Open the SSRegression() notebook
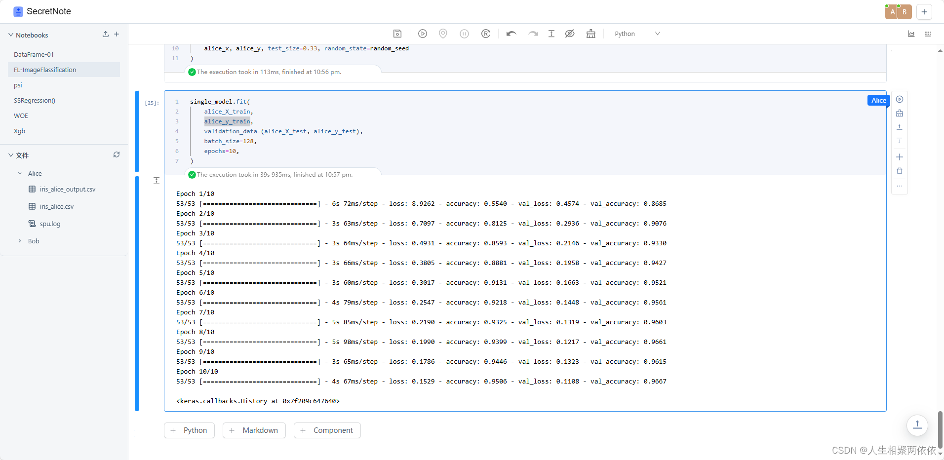The height and width of the screenshot is (460, 944). [64, 100]
